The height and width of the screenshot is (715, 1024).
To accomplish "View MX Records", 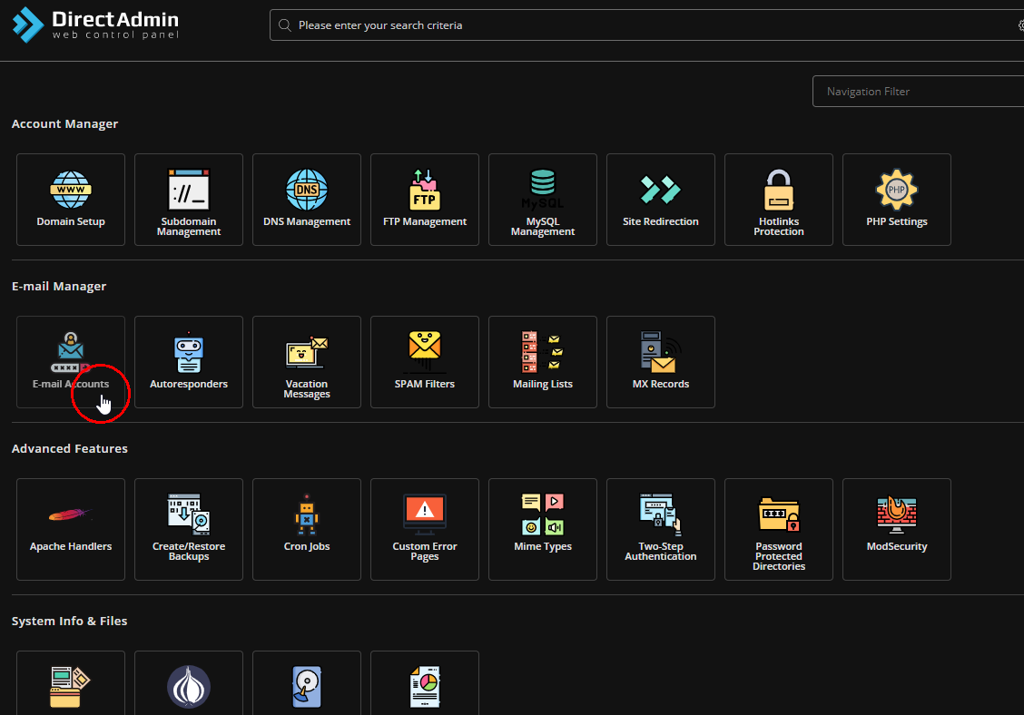I will click(x=661, y=362).
